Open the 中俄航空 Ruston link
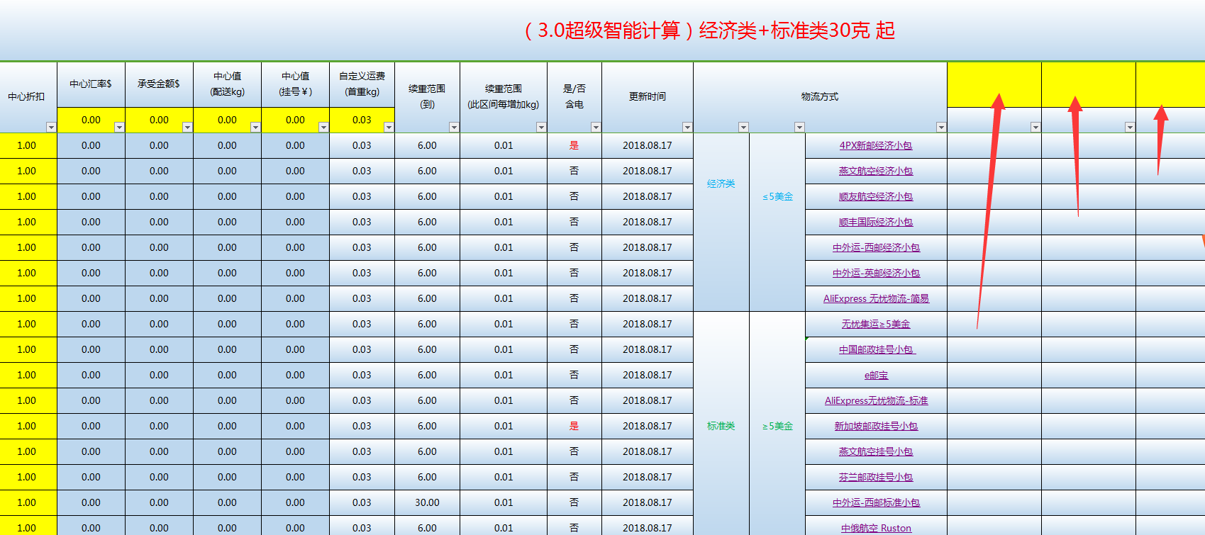1205x535 pixels. click(876, 528)
